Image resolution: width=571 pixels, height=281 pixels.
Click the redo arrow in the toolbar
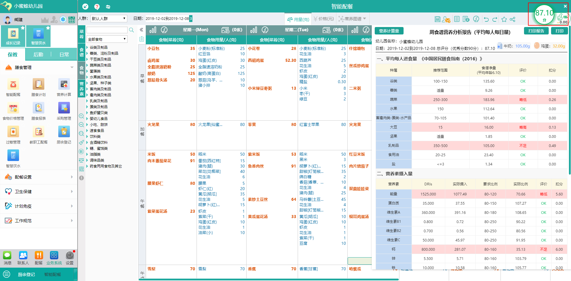coord(495,19)
